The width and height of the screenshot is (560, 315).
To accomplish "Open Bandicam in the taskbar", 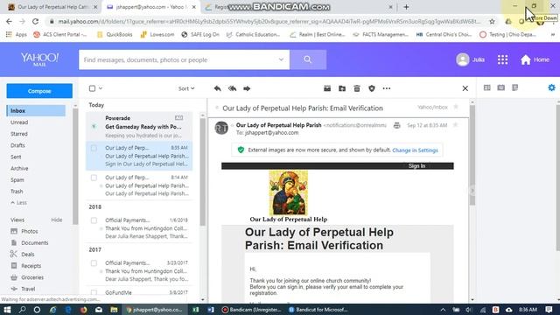I will coord(251,310).
